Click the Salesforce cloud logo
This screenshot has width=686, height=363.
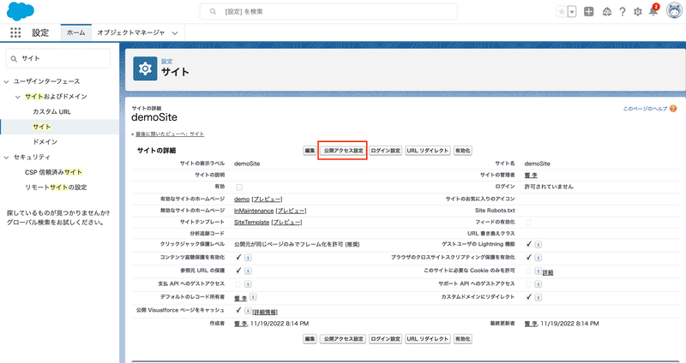[x=20, y=11]
